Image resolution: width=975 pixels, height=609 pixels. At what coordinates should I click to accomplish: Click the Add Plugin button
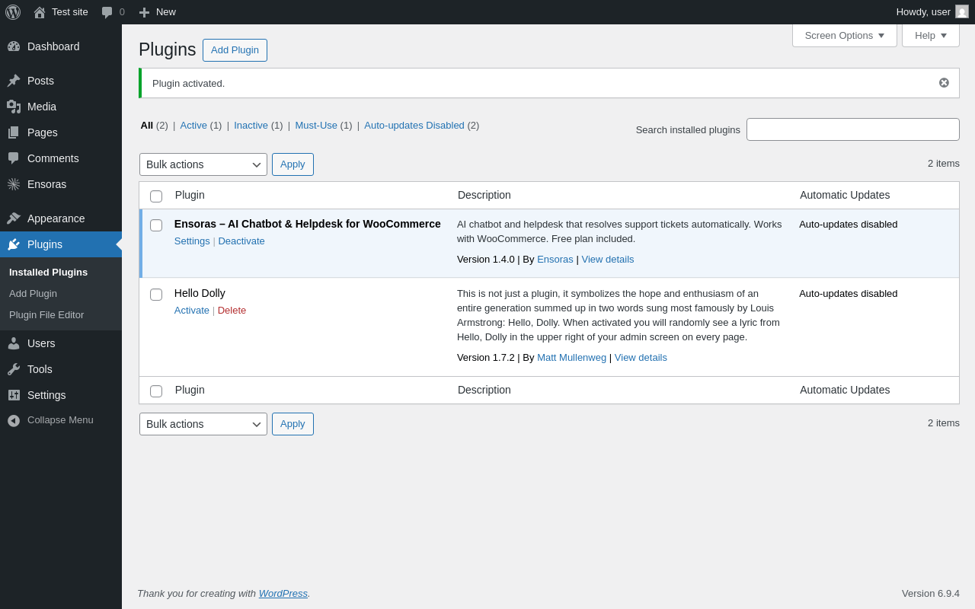point(235,50)
